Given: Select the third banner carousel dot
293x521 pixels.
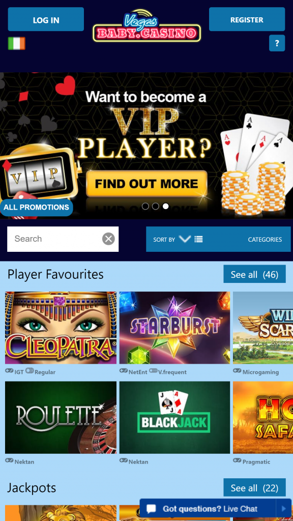Looking at the screenshot, I should [x=165, y=207].
